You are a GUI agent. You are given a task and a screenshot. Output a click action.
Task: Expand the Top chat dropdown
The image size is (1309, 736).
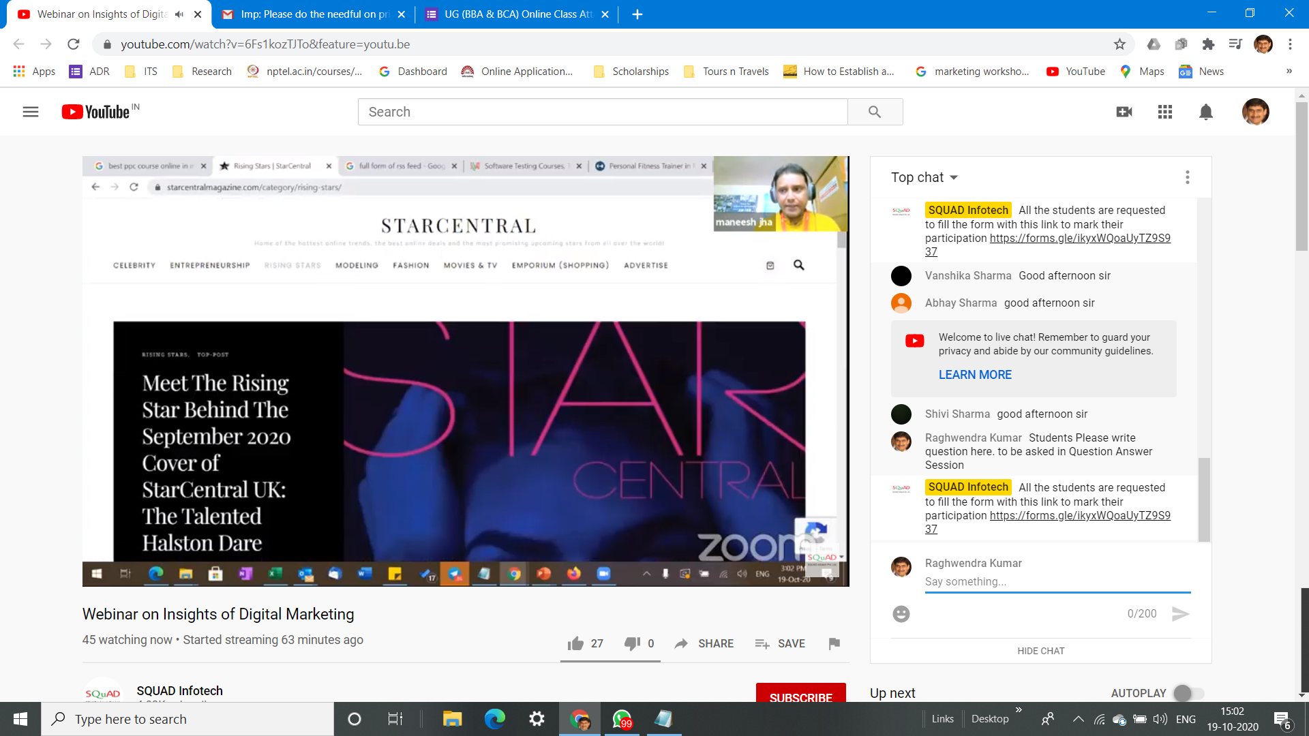(x=924, y=177)
